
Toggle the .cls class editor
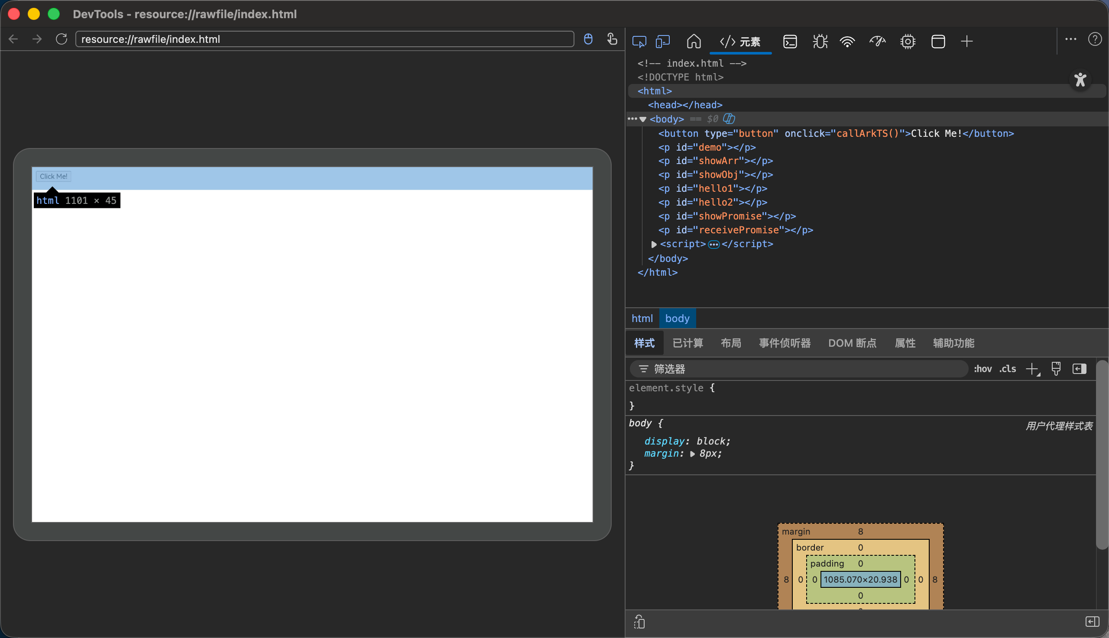click(1007, 369)
